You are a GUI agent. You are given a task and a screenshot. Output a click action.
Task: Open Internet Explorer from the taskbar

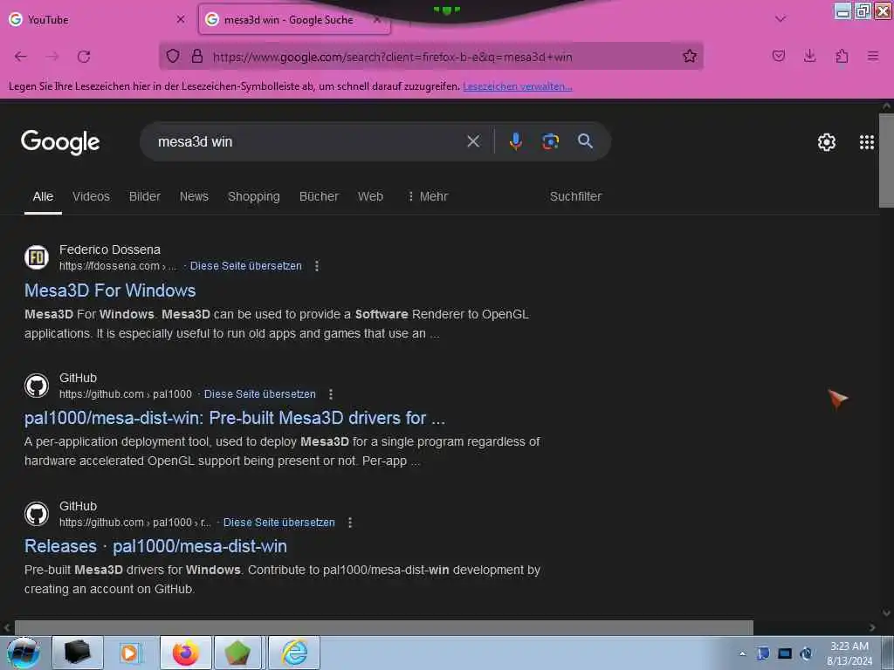point(294,653)
